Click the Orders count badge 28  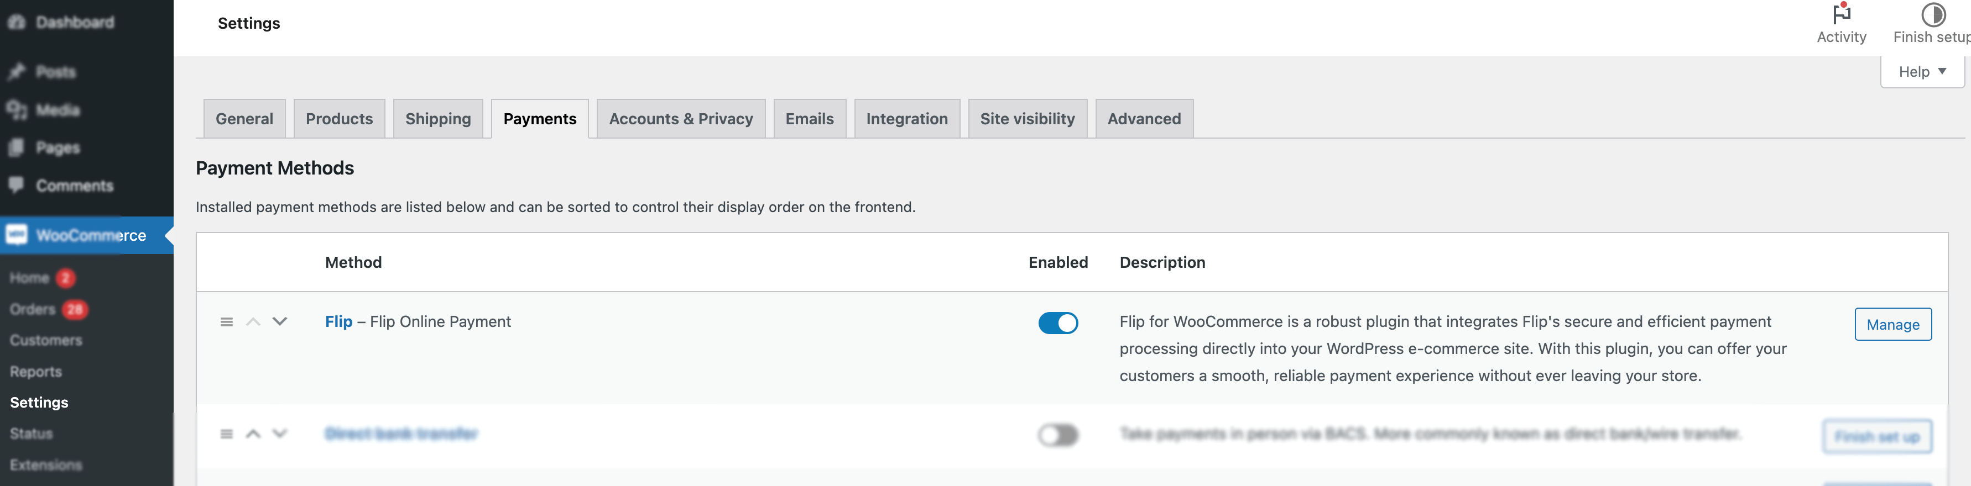point(74,309)
